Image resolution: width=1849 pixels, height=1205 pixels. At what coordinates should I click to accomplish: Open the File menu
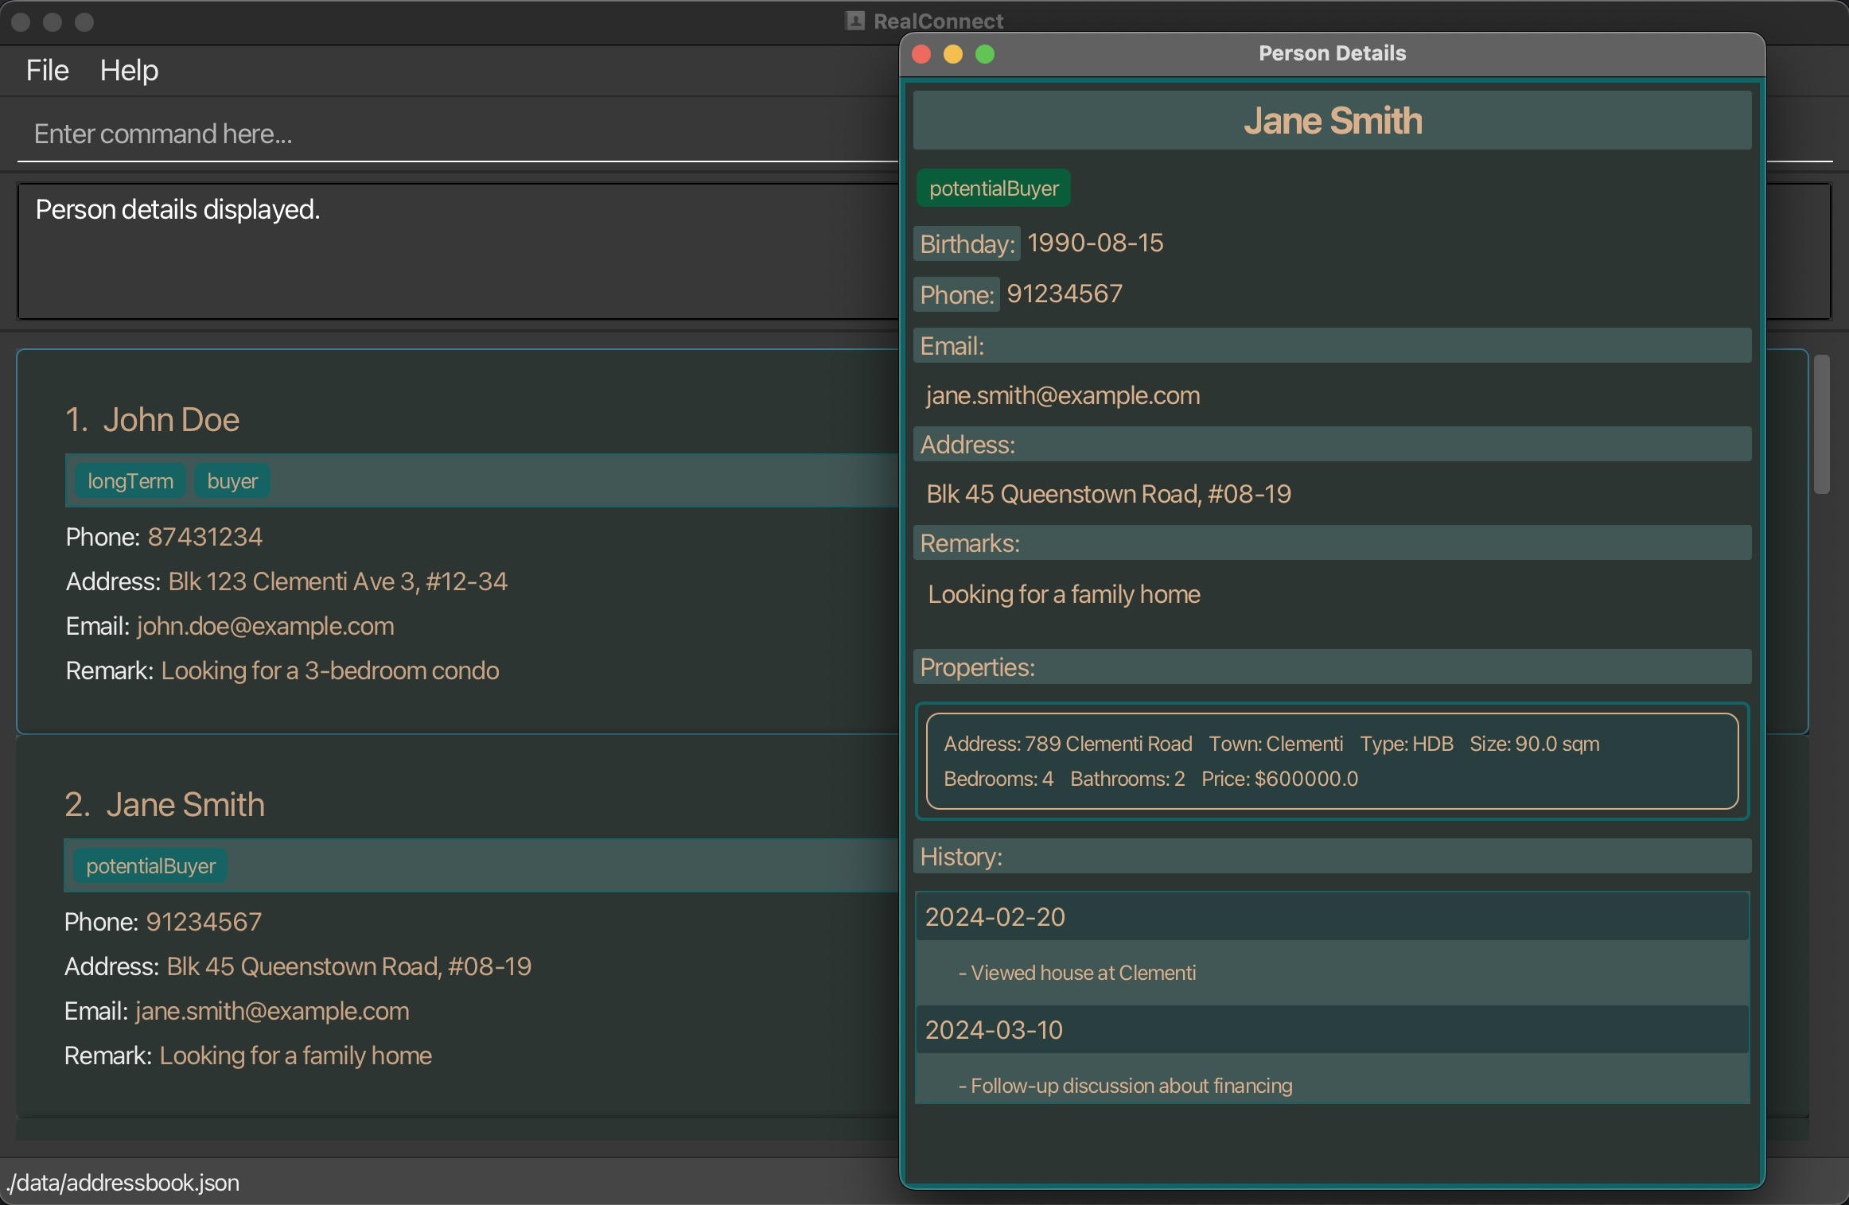(47, 70)
